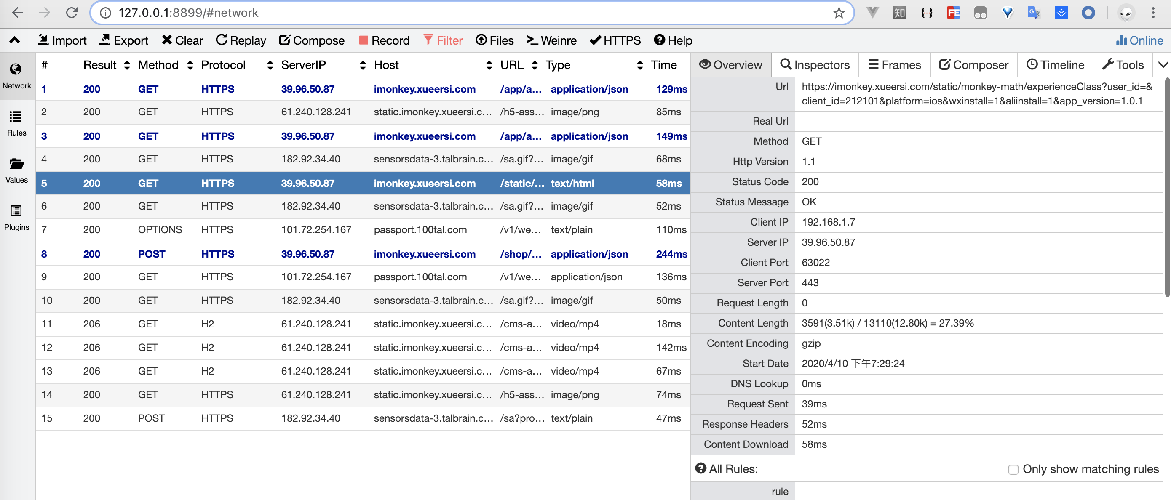Open the browser three-dot menu
The height and width of the screenshot is (500, 1171).
[x=1153, y=13]
